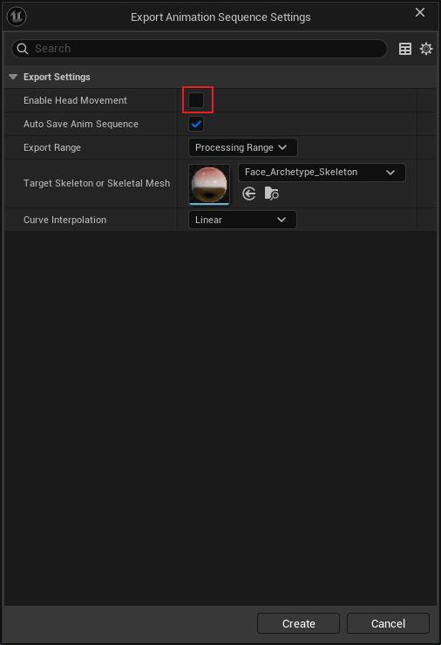The image size is (441, 645).
Task: Open the Export Range Processing Range dropdown
Action: (x=242, y=147)
